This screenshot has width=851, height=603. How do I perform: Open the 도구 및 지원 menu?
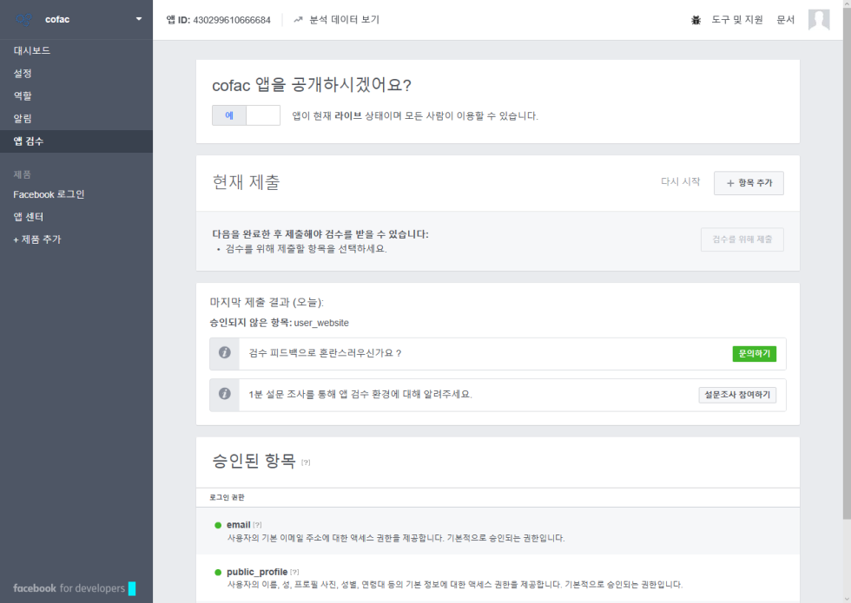click(x=736, y=20)
